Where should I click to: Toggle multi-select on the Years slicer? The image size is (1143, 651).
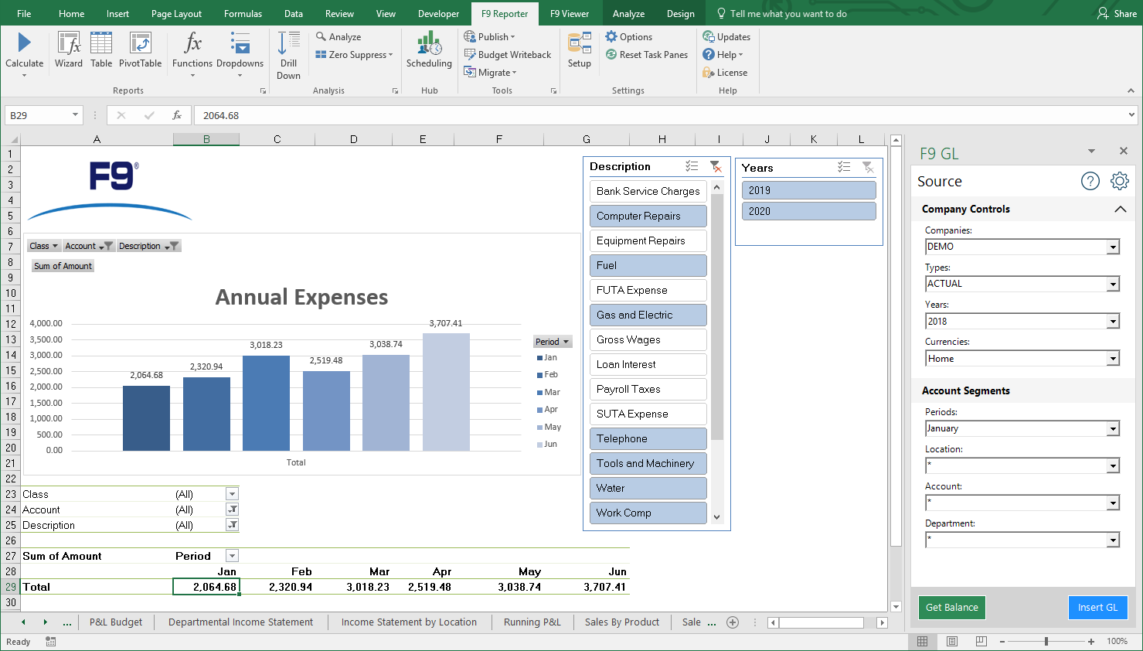pos(844,168)
